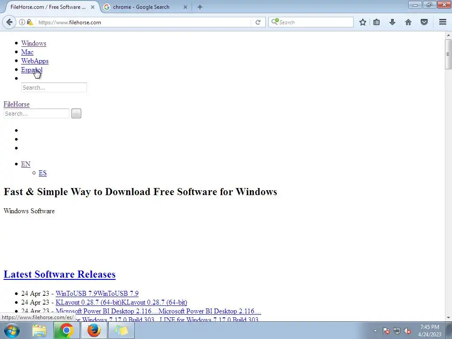The image size is (452, 339).
Task: Show bookmarks list icon
Action: click(377, 22)
